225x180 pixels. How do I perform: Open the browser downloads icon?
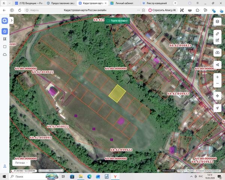(x=222, y=10)
